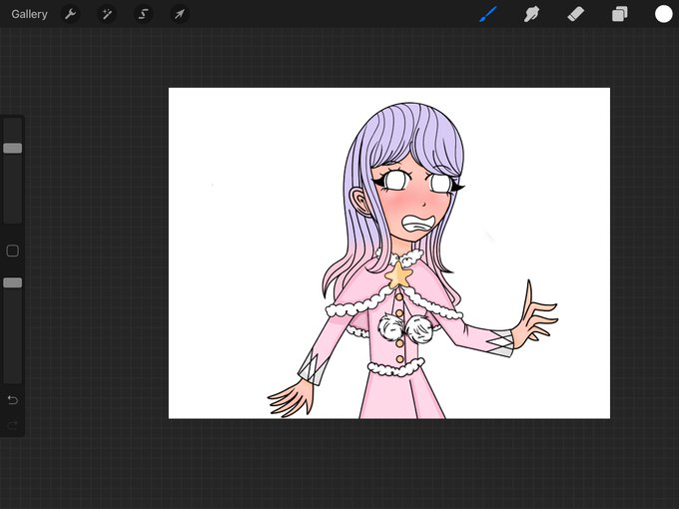Select the Eraser tool
Viewport: 679px width, 509px height.
click(x=575, y=14)
